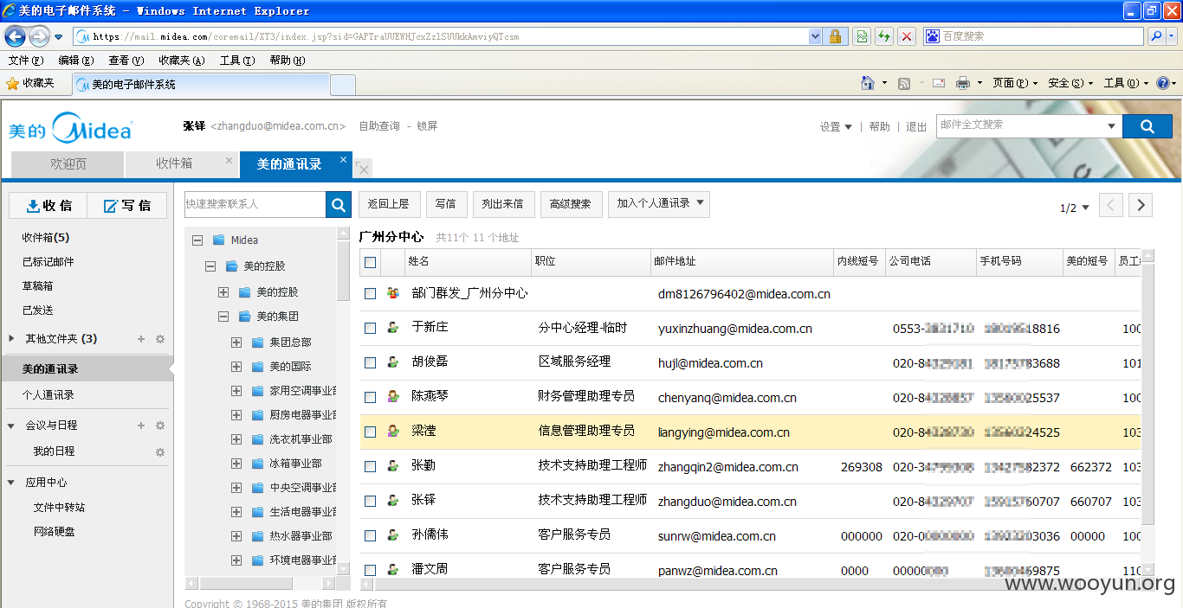Click the IE Home page icon
Viewport: 1183px width, 608px height.
[x=868, y=83]
